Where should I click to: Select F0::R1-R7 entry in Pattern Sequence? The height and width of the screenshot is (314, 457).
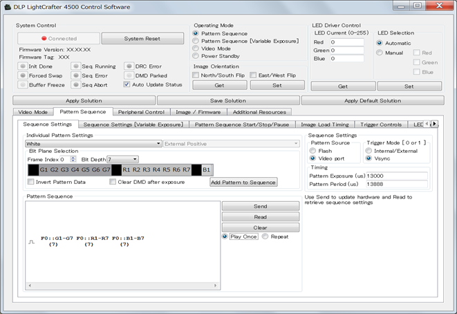[93, 241]
